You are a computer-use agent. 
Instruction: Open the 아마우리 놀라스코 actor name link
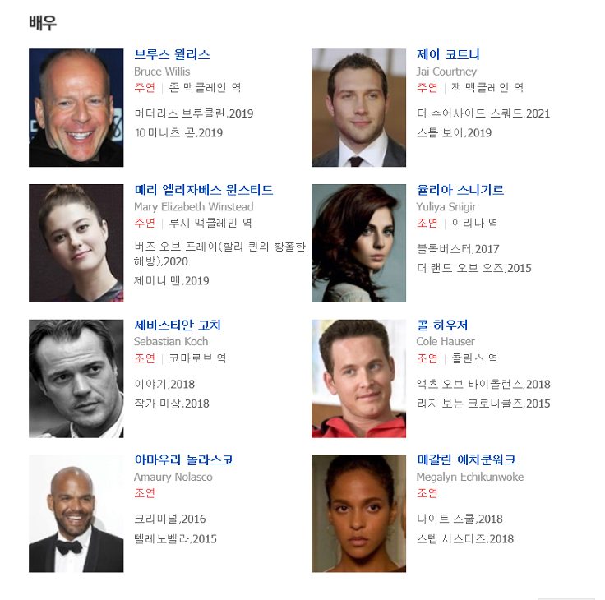[184, 460]
